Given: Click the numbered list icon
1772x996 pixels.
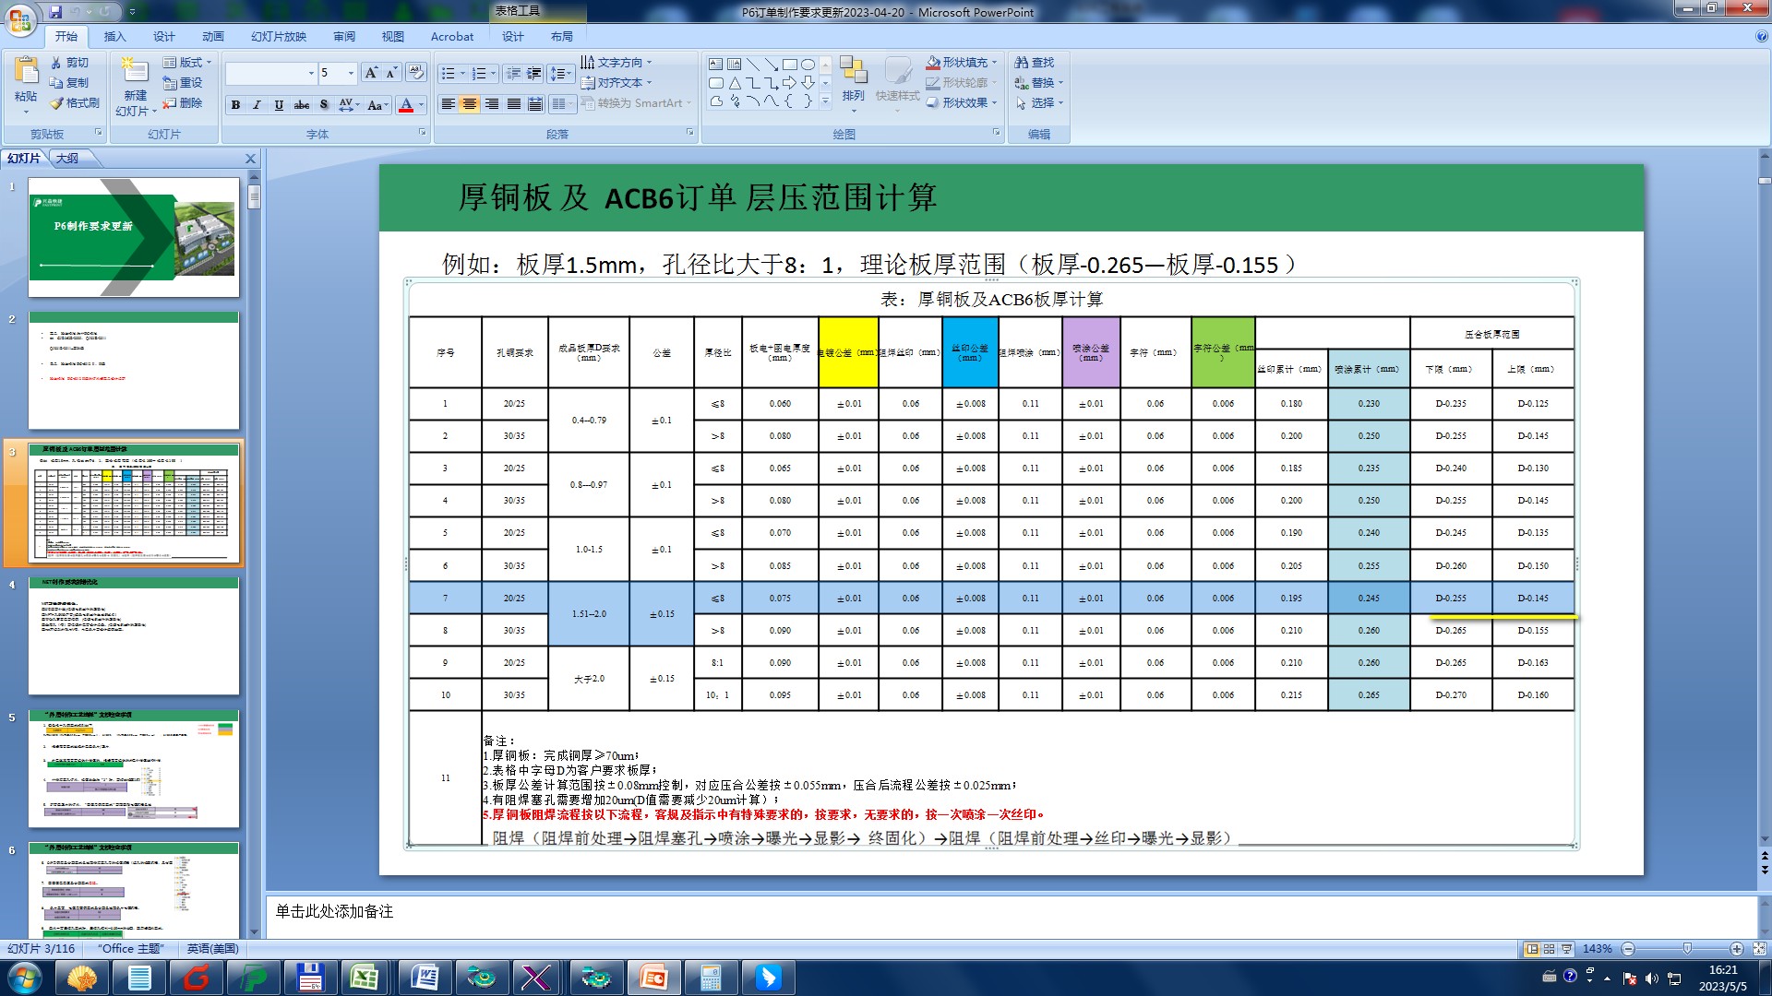Looking at the screenshot, I should (478, 73).
